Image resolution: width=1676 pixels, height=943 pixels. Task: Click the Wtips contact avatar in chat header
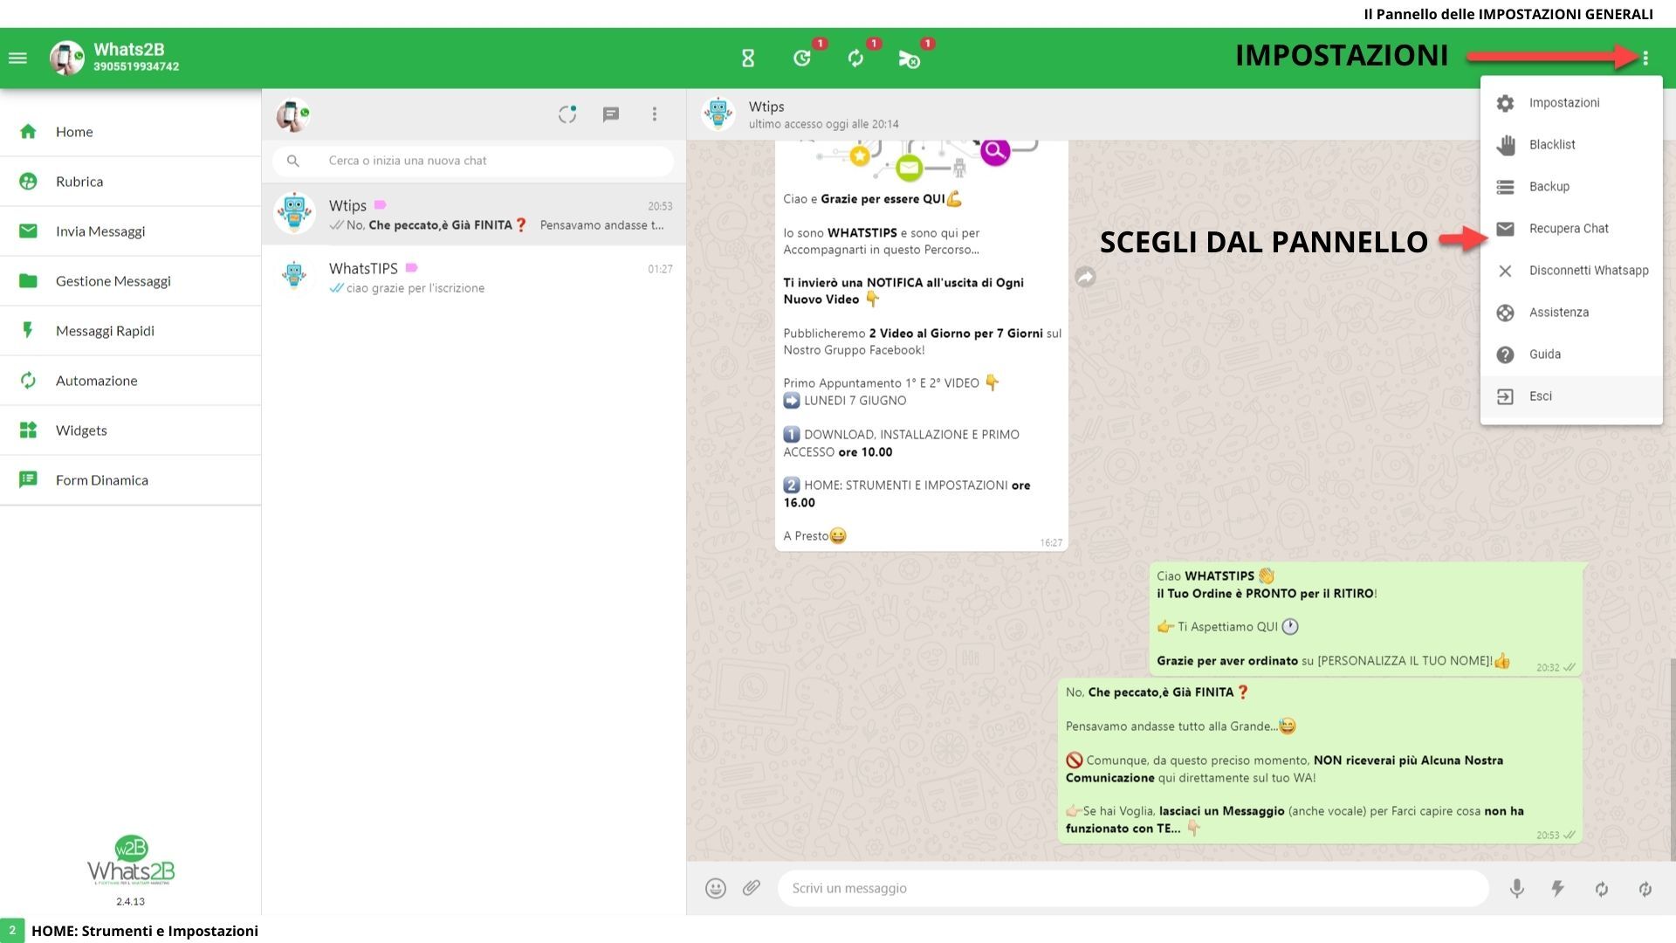tap(718, 114)
